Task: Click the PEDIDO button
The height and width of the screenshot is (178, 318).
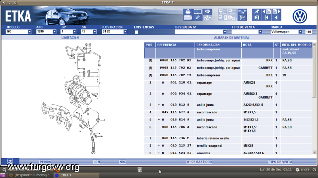Action: pyautogui.click(x=45, y=162)
